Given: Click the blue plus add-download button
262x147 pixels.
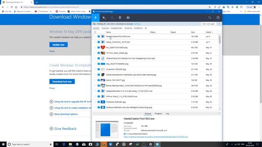Looking at the screenshot, I should [x=95, y=18].
